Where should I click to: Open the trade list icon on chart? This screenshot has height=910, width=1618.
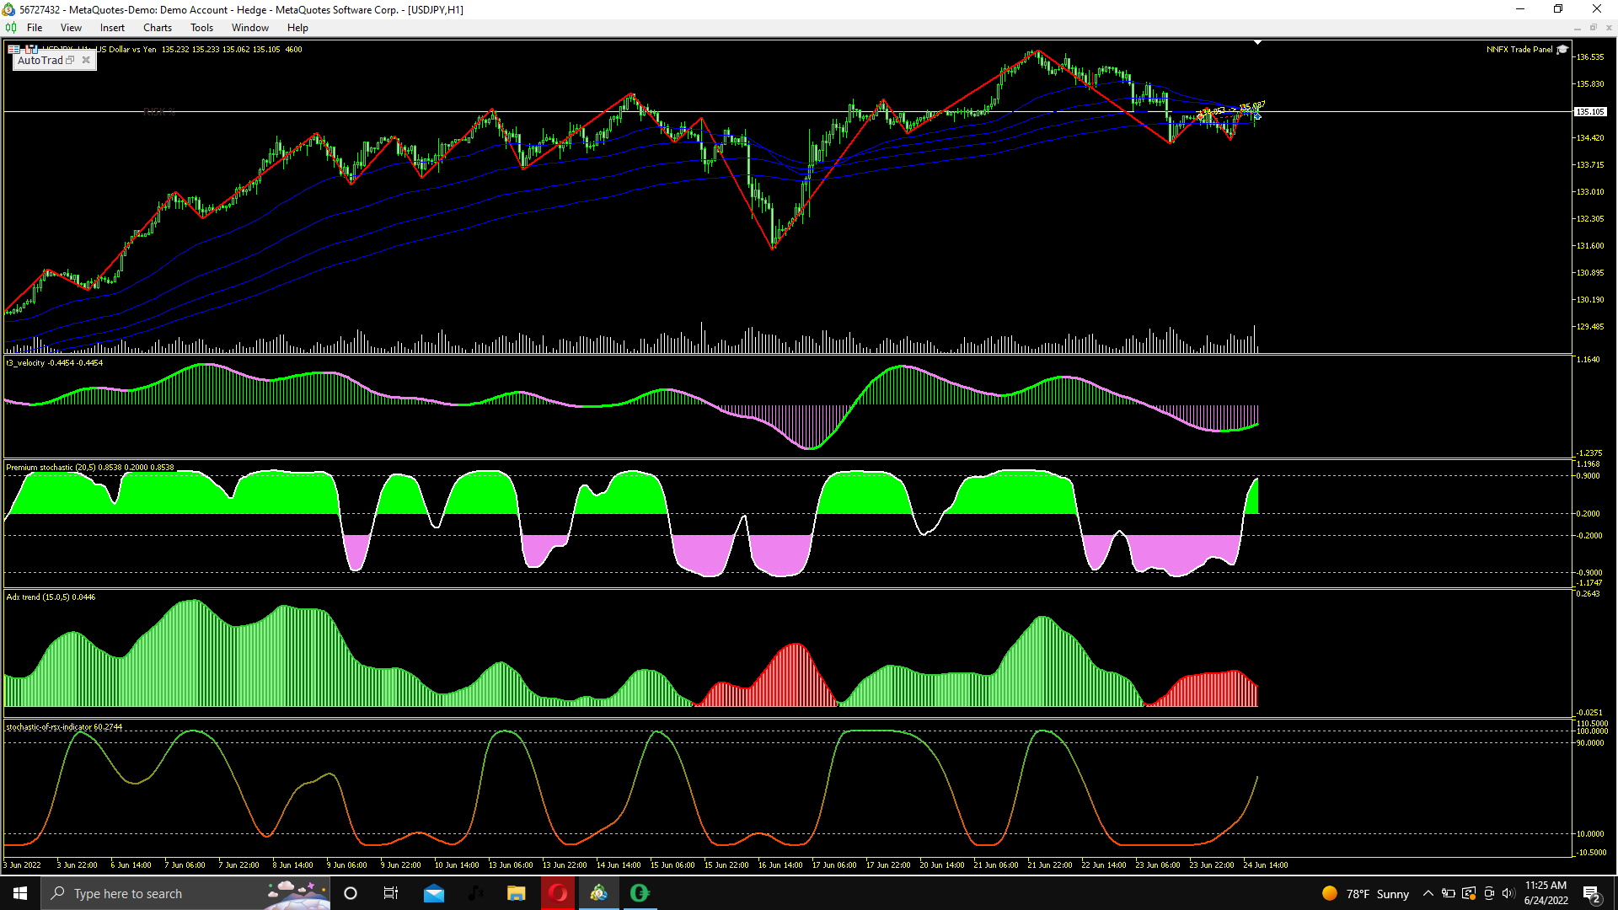pos(14,50)
